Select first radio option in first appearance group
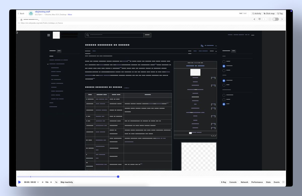The width and height of the screenshot is (302, 196). (224, 61)
